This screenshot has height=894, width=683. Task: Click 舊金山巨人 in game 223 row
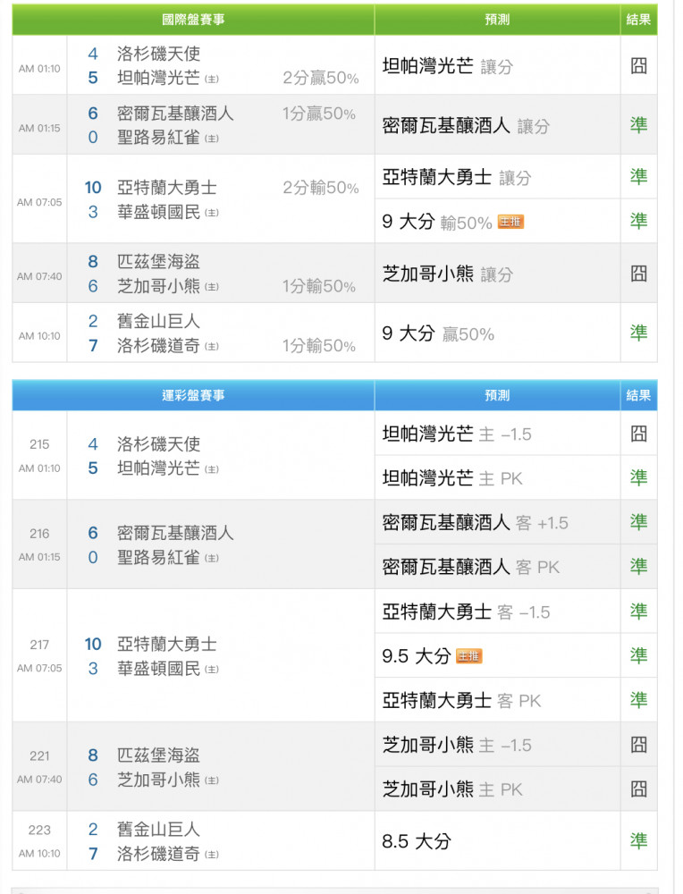point(158,830)
